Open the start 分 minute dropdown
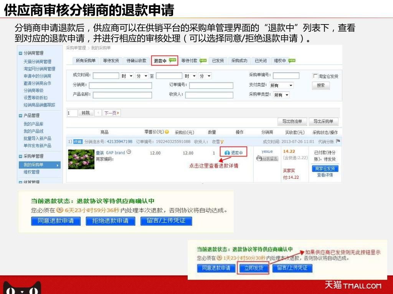Image resolution: width=393 pixels, height=294 pixels. point(142,76)
